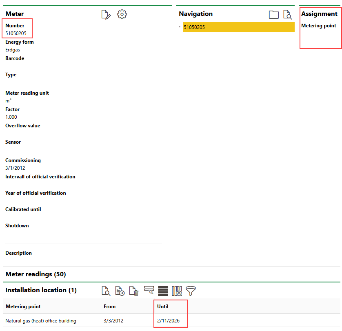Delete installation location entry icon
Viewport: 342px width, 331px height.
coord(134,291)
